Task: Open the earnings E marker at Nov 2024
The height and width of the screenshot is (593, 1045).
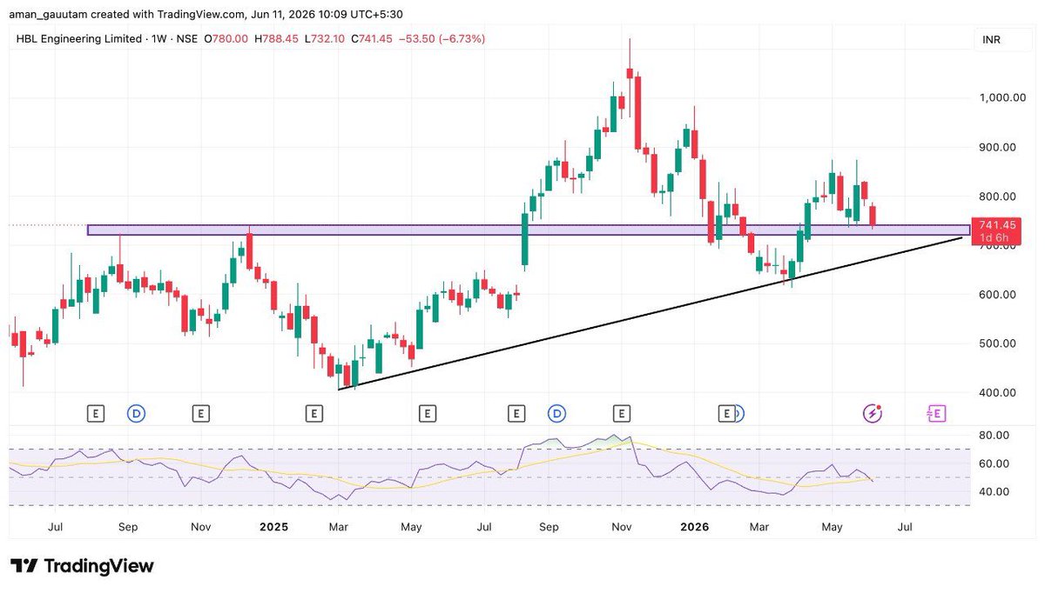Action: [x=200, y=414]
